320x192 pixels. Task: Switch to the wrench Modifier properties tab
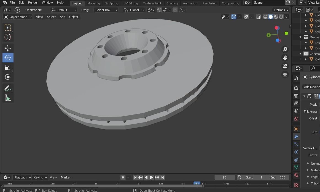296,137
